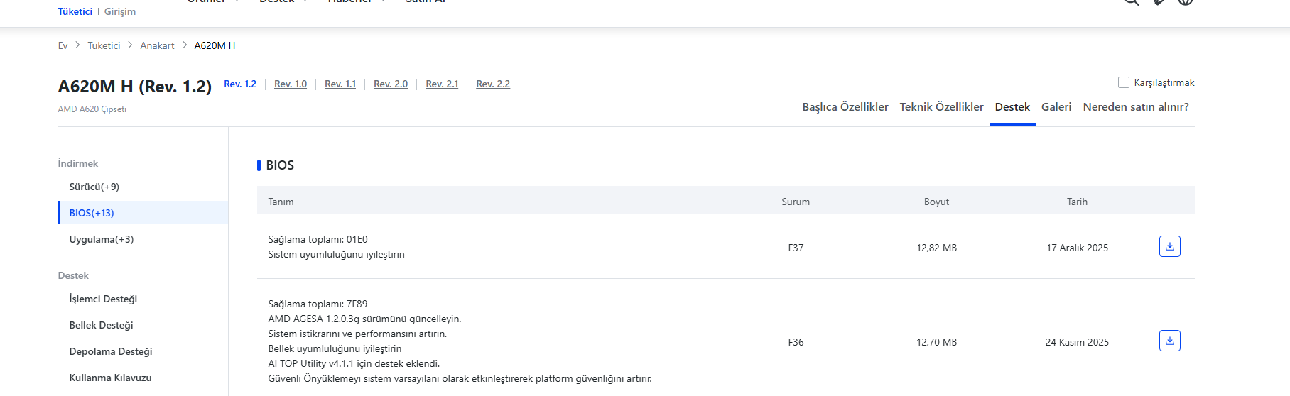Download the F37 BIOS file
Image resolution: width=1290 pixels, height=396 pixels.
(1169, 246)
